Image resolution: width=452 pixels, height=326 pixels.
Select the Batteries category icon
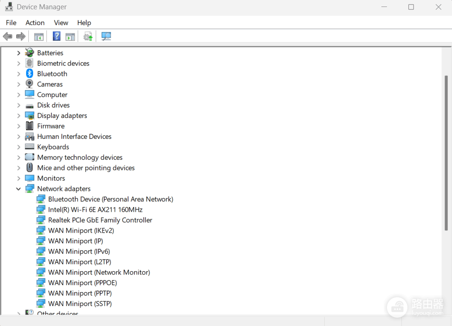(x=29, y=52)
